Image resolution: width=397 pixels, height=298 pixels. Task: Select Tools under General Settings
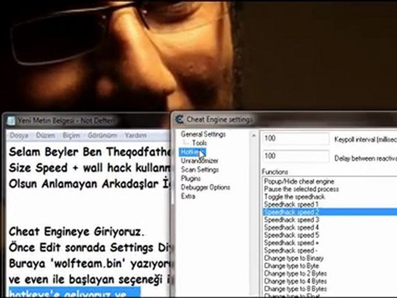tap(199, 143)
